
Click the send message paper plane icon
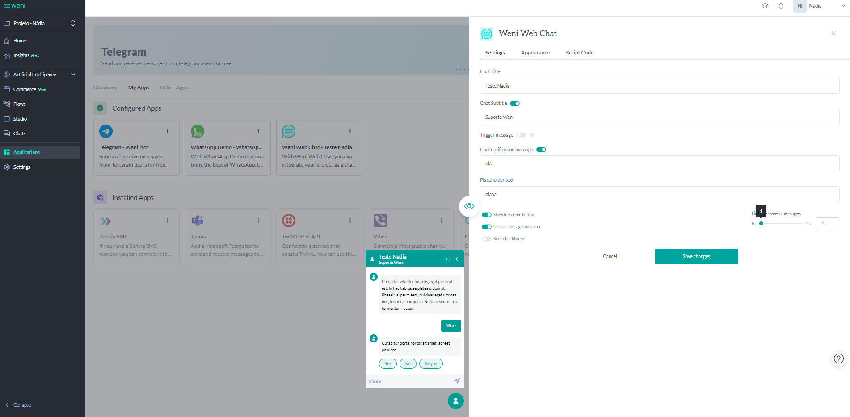[x=457, y=381]
